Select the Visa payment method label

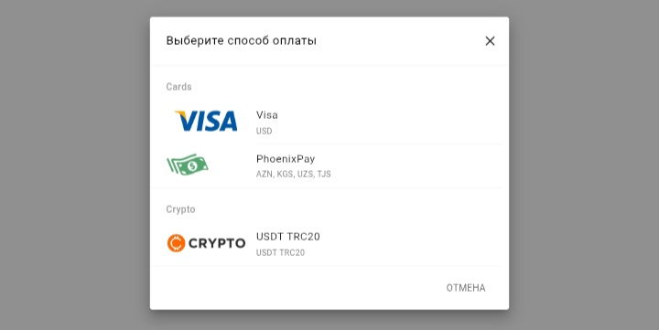click(267, 115)
